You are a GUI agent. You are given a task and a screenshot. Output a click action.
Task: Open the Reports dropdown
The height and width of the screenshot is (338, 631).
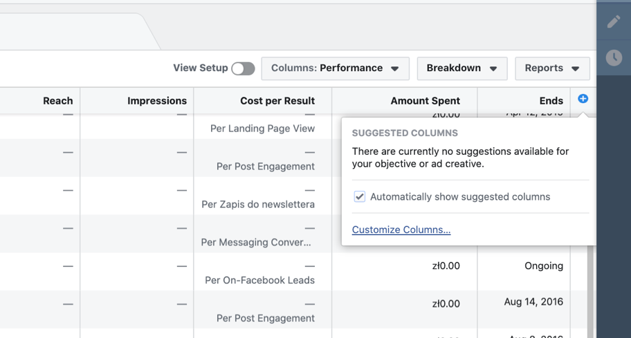point(552,68)
